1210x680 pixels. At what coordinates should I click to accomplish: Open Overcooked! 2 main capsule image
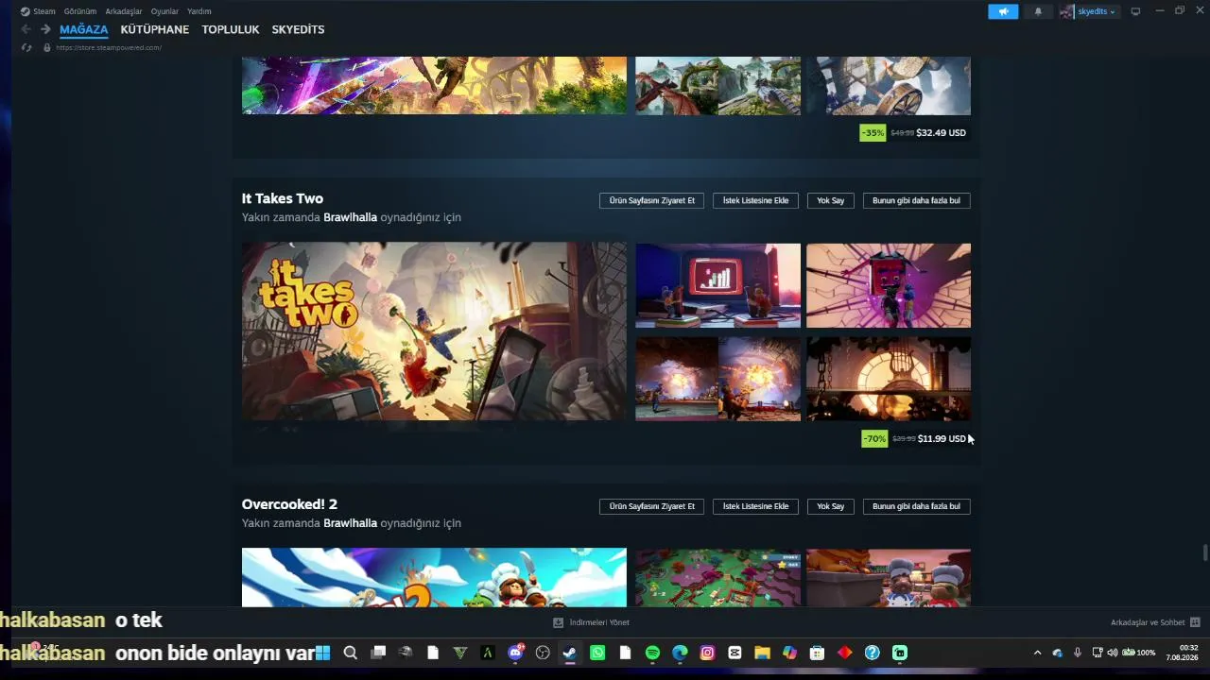coord(434,577)
